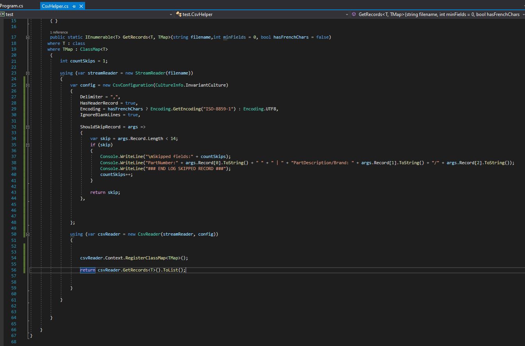Collapse the StreamReader using block at line 23
The image size is (525, 346).
click(27, 73)
